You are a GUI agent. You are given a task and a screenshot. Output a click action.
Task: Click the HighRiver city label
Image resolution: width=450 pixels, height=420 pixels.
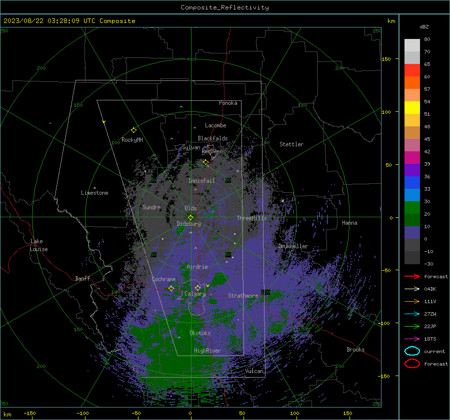coord(207,351)
